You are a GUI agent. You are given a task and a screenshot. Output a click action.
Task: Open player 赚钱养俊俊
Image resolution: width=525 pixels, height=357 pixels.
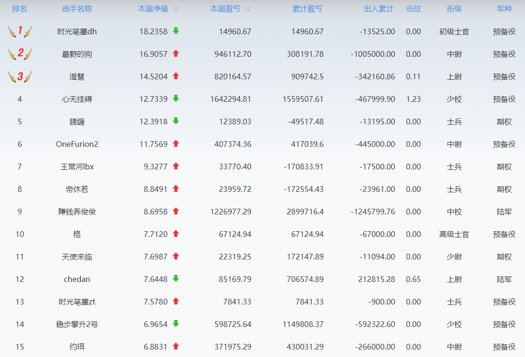[77, 212]
